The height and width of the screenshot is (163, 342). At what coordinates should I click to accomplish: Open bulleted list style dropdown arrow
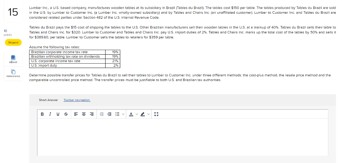[x=123, y=114]
